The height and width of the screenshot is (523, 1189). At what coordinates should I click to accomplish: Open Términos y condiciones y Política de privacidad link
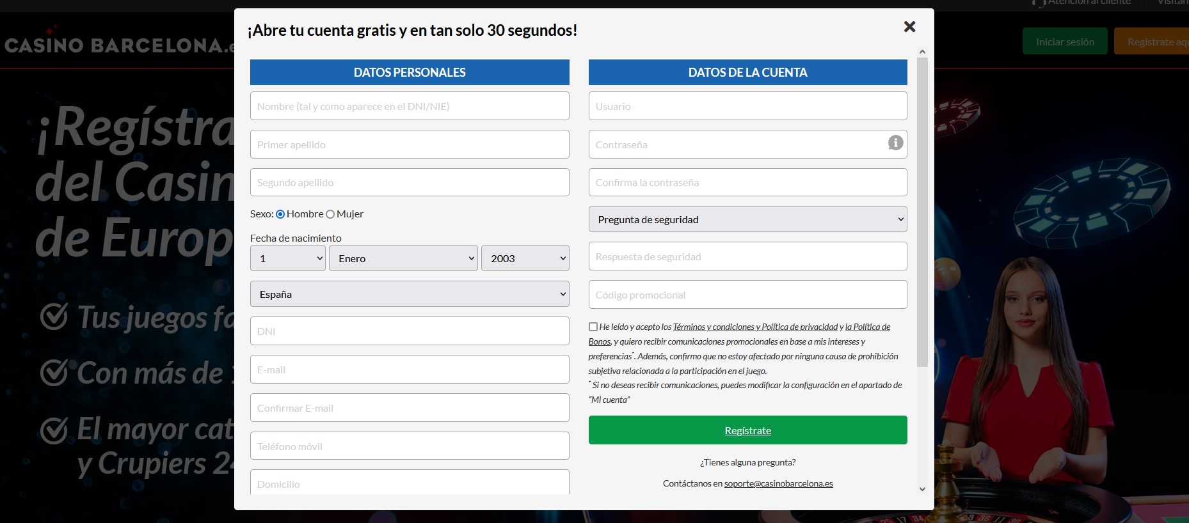coord(755,327)
